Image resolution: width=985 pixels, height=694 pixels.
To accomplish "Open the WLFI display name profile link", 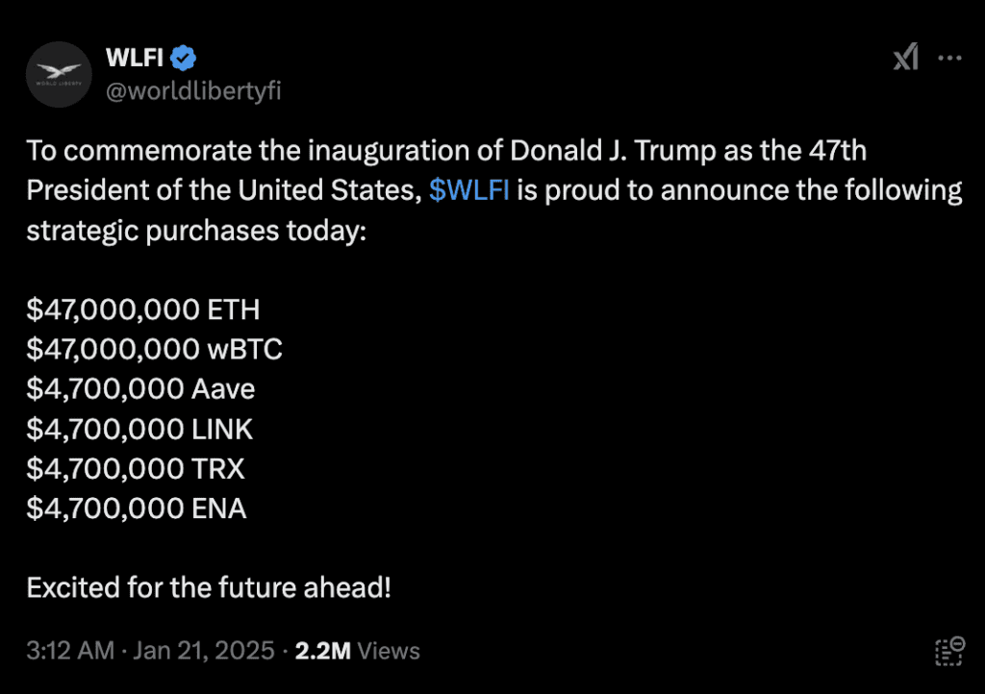I will pyautogui.click(x=135, y=58).
